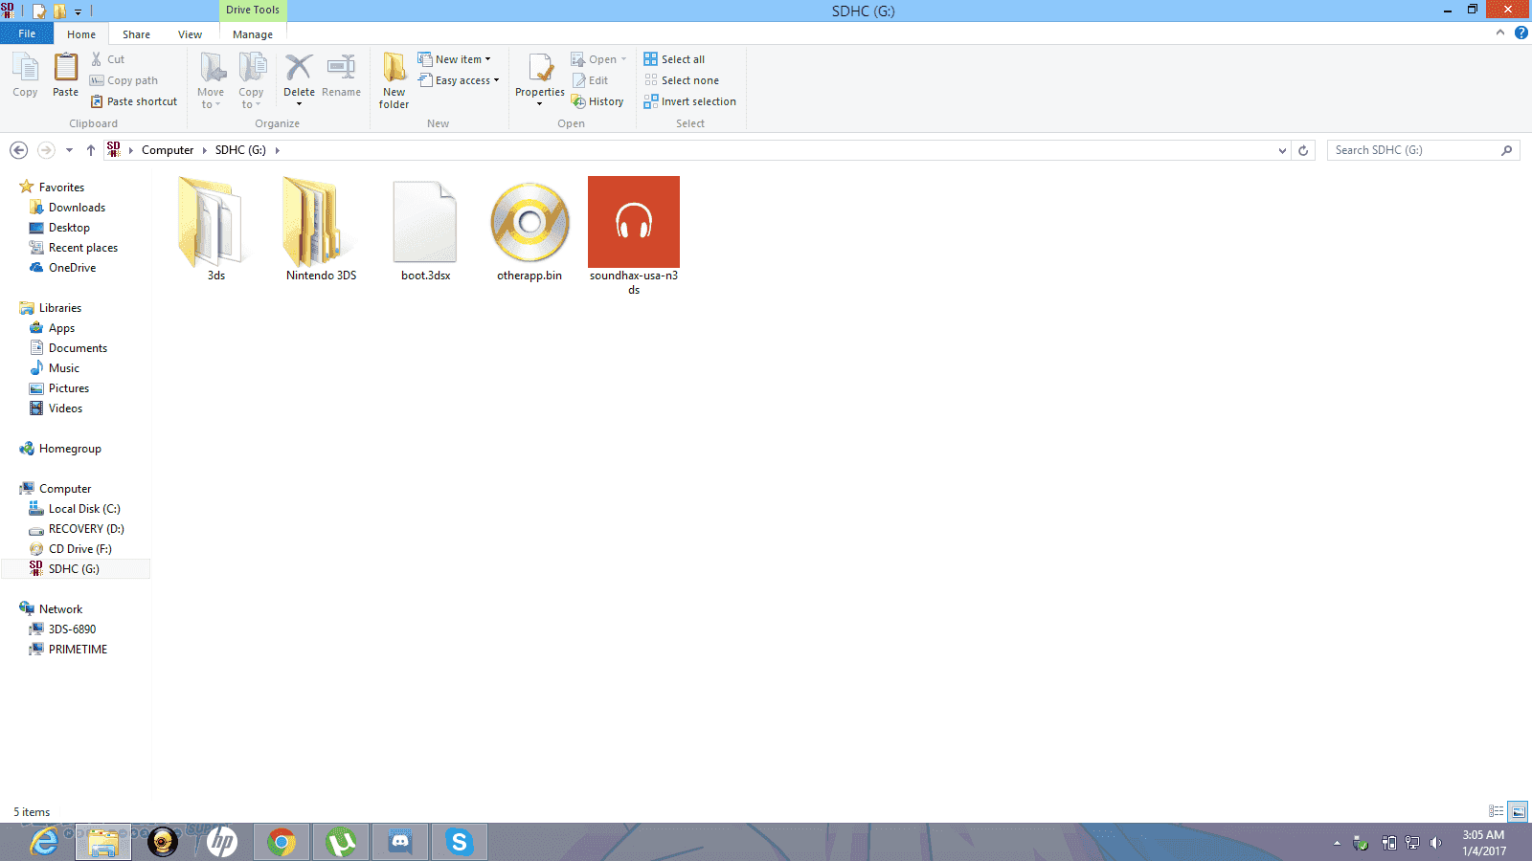Expand the address bar history dropdown
The image size is (1532, 861).
[x=1282, y=150]
